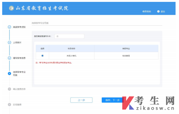Open the 是否兼报普通专升本 dropdown field
The height and width of the screenshot is (114, 179).
point(69,36)
